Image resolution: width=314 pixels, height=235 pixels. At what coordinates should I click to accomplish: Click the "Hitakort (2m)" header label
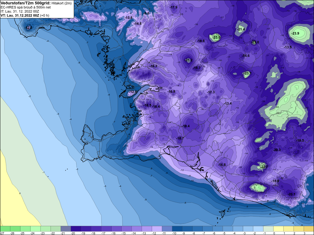62,3
